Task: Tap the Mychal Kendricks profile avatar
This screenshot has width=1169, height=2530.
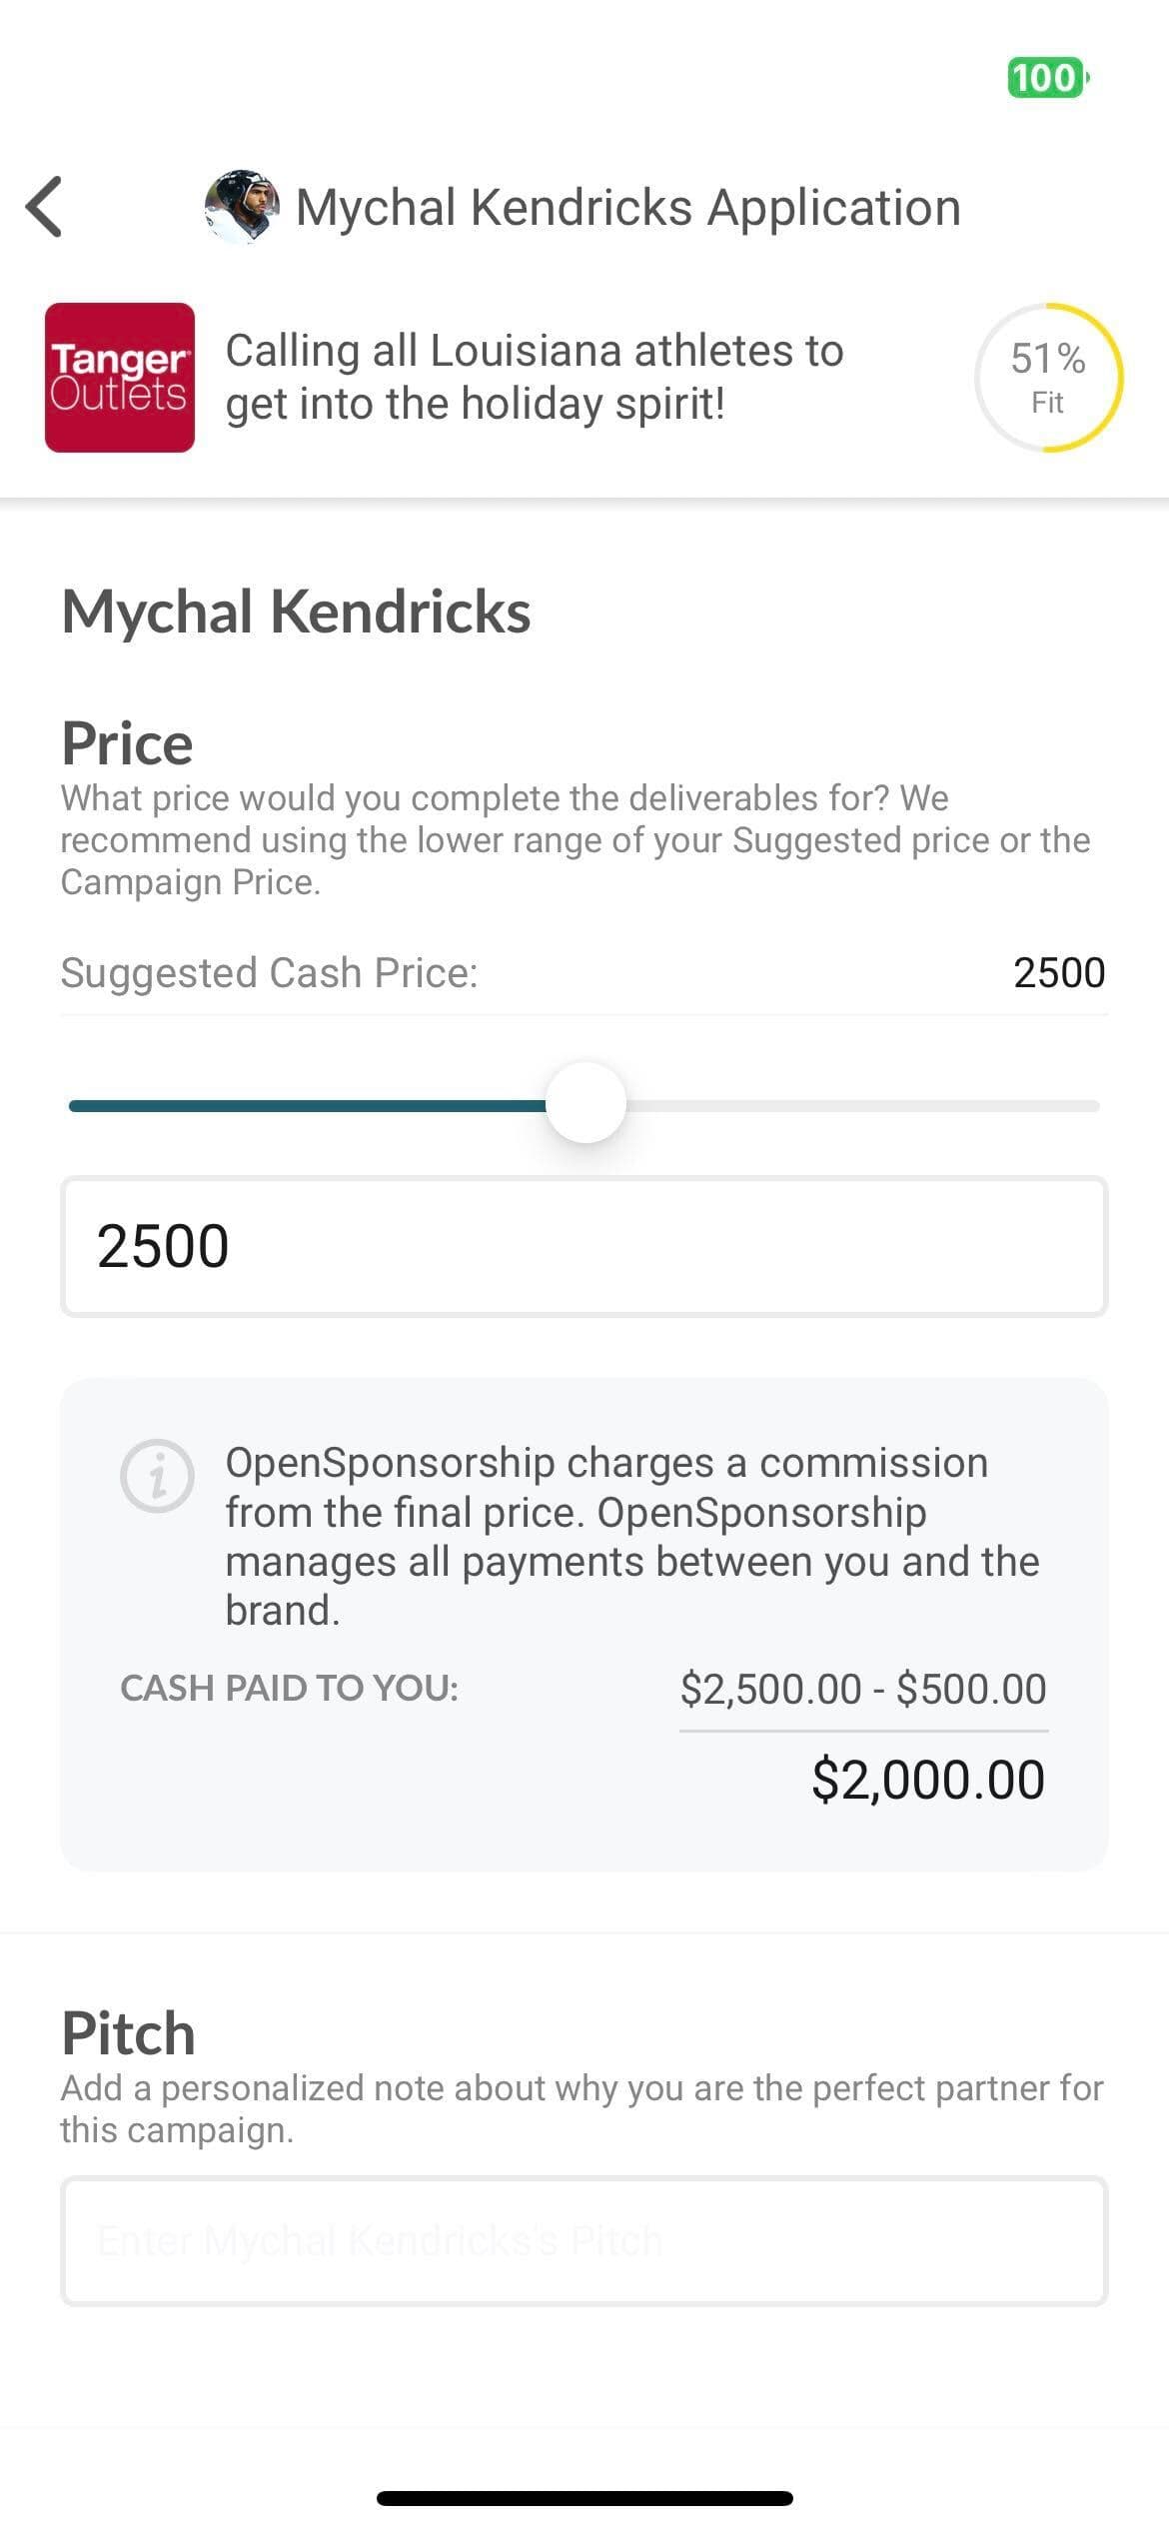Action: pos(241,207)
